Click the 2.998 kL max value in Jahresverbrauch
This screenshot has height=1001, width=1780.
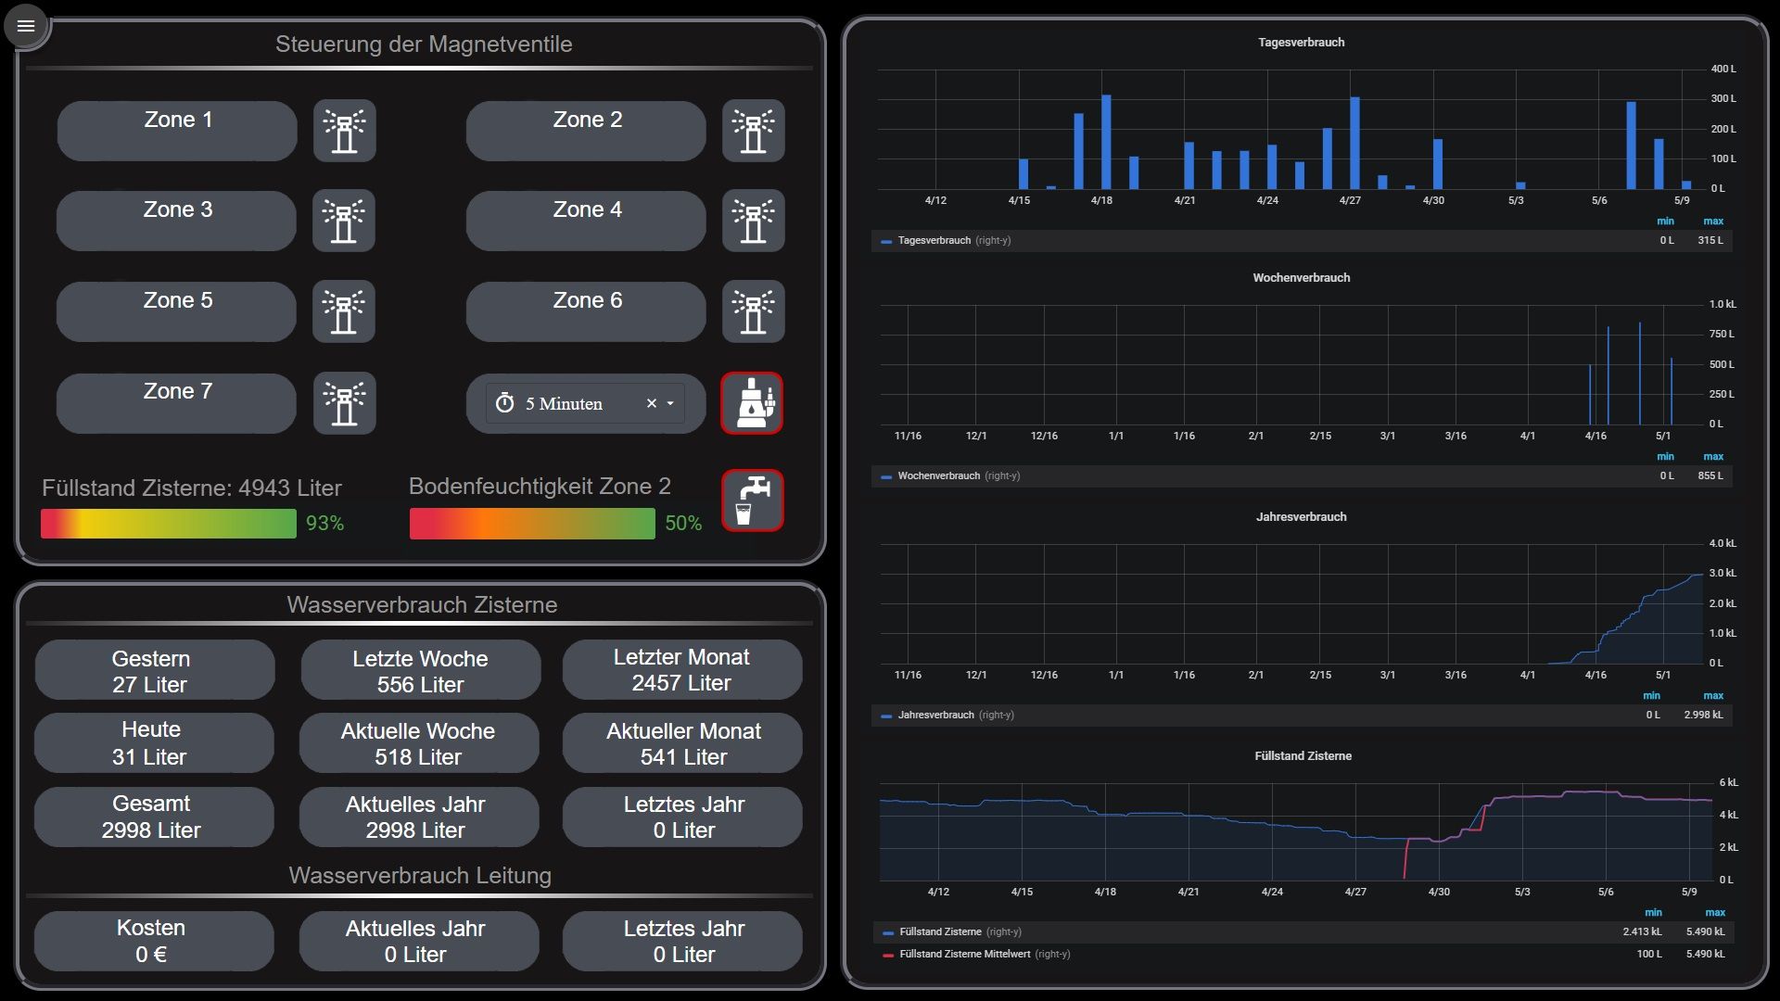click(1703, 715)
